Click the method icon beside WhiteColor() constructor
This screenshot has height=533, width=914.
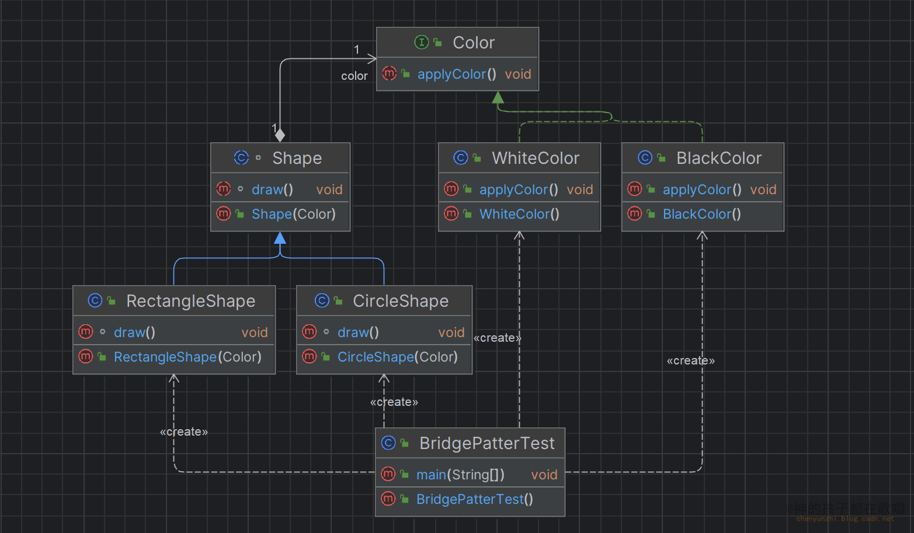pos(451,213)
